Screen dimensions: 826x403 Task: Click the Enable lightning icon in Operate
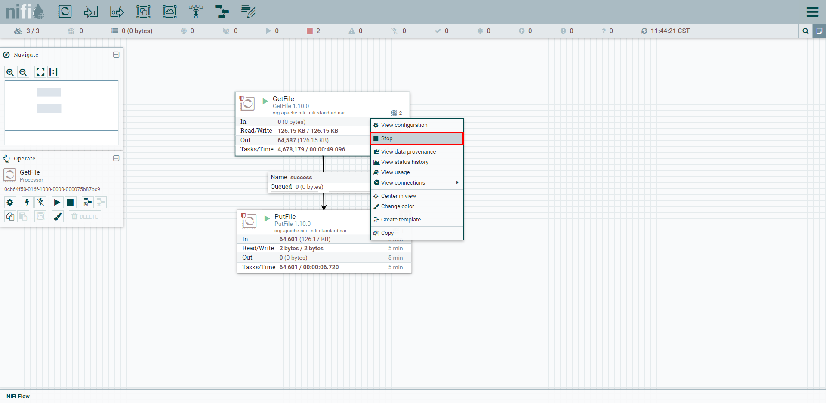click(x=27, y=202)
